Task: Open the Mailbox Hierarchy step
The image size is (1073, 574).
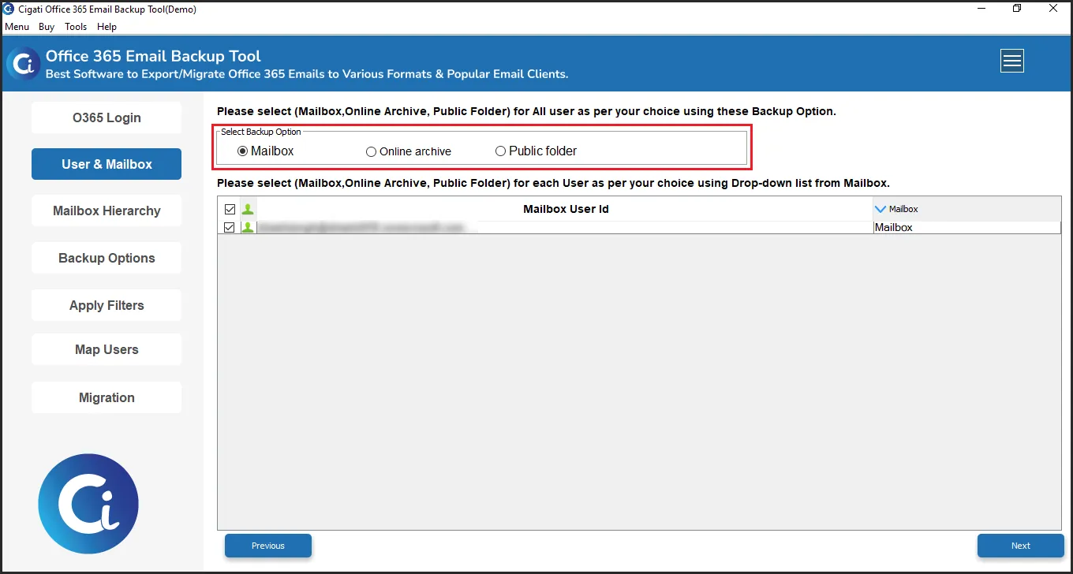Action: 107,211
